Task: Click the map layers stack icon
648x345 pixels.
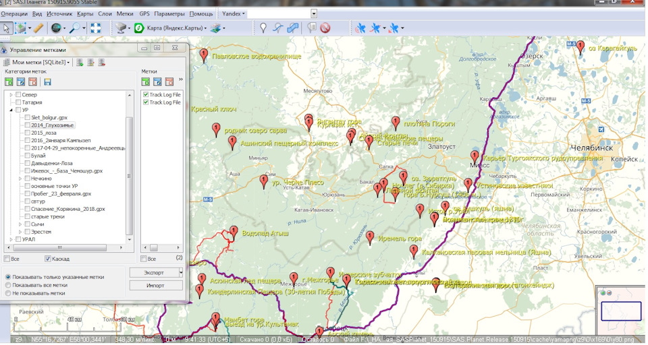Action: 215,28
